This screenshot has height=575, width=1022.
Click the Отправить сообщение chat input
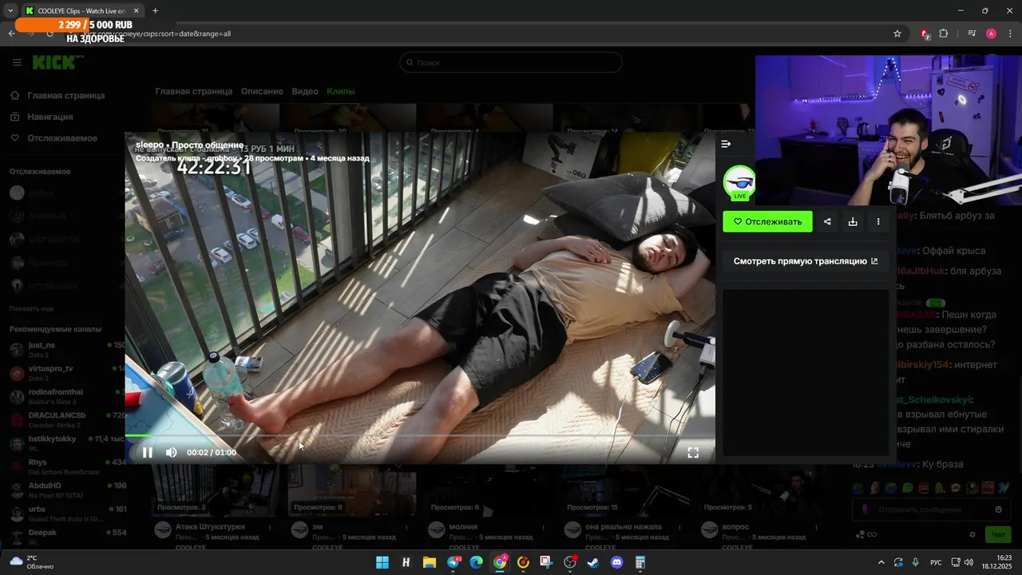click(x=930, y=510)
